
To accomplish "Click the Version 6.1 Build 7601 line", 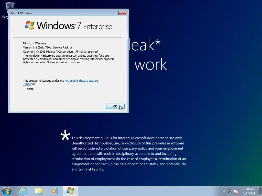I will [x=47, y=47].
